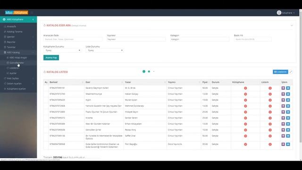Click purple plus icon in Hakan Gülçay row
The width and height of the screenshot is (302, 170).
[283, 94]
